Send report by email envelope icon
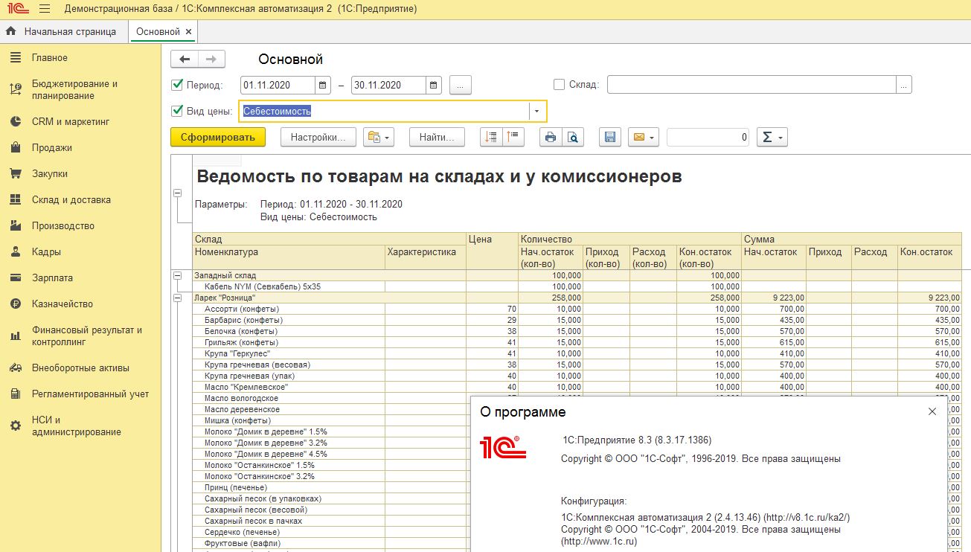Viewport: 971px width, 552px height. (x=644, y=137)
